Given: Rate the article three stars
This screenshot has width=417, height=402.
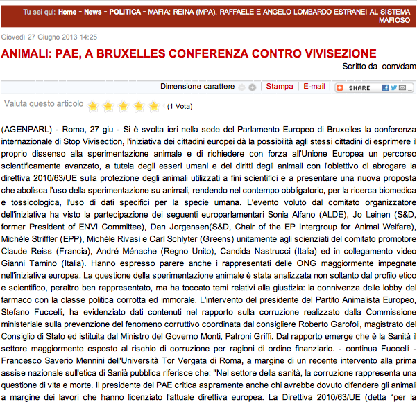Looking at the screenshot, I should pos(124,106).
